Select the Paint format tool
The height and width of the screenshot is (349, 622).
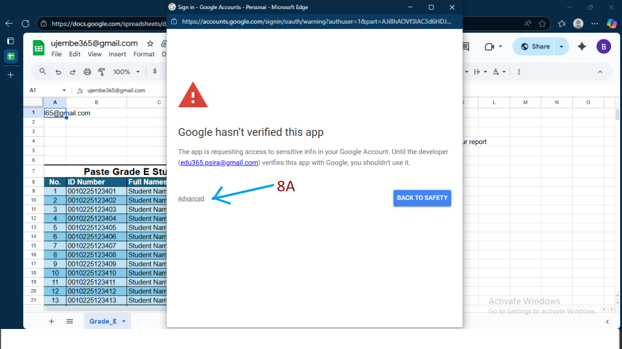pyautogui.click(x=101, y=71)
